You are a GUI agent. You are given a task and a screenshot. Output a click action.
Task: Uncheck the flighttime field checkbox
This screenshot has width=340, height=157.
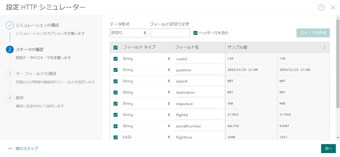pyautogui.click(x=116, y=137)
